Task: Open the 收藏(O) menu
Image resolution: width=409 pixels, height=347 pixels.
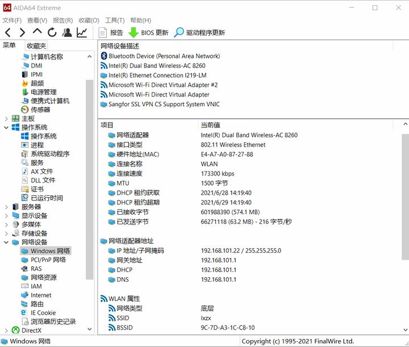Action: (x=89, y=20)
